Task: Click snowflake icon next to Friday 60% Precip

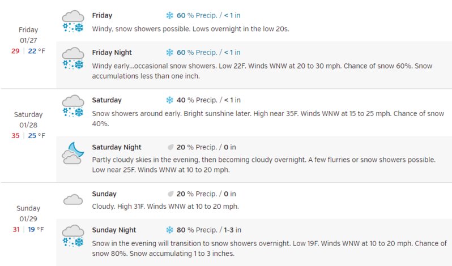Action: (x=169, y=15)
